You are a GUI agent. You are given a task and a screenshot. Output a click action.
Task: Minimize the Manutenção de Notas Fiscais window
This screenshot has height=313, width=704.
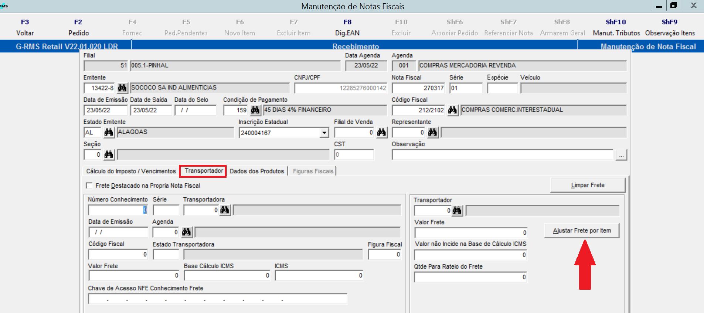pos(659,6)
